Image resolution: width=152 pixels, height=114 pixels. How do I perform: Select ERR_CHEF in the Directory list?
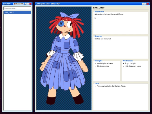click(x=17, y=12)
